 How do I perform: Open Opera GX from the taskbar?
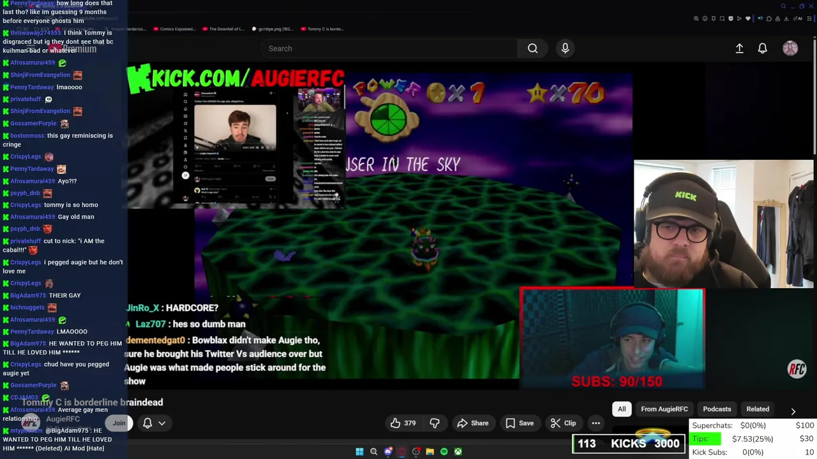click(x=401, y=452)
